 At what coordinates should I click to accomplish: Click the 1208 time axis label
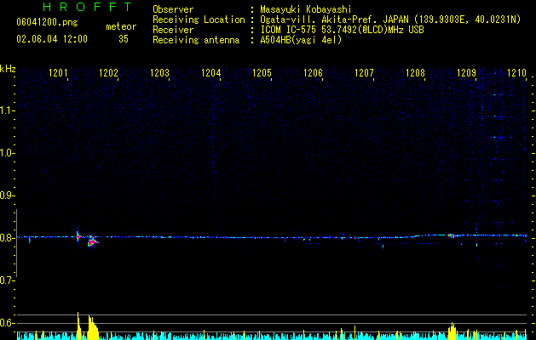point(415,73)
